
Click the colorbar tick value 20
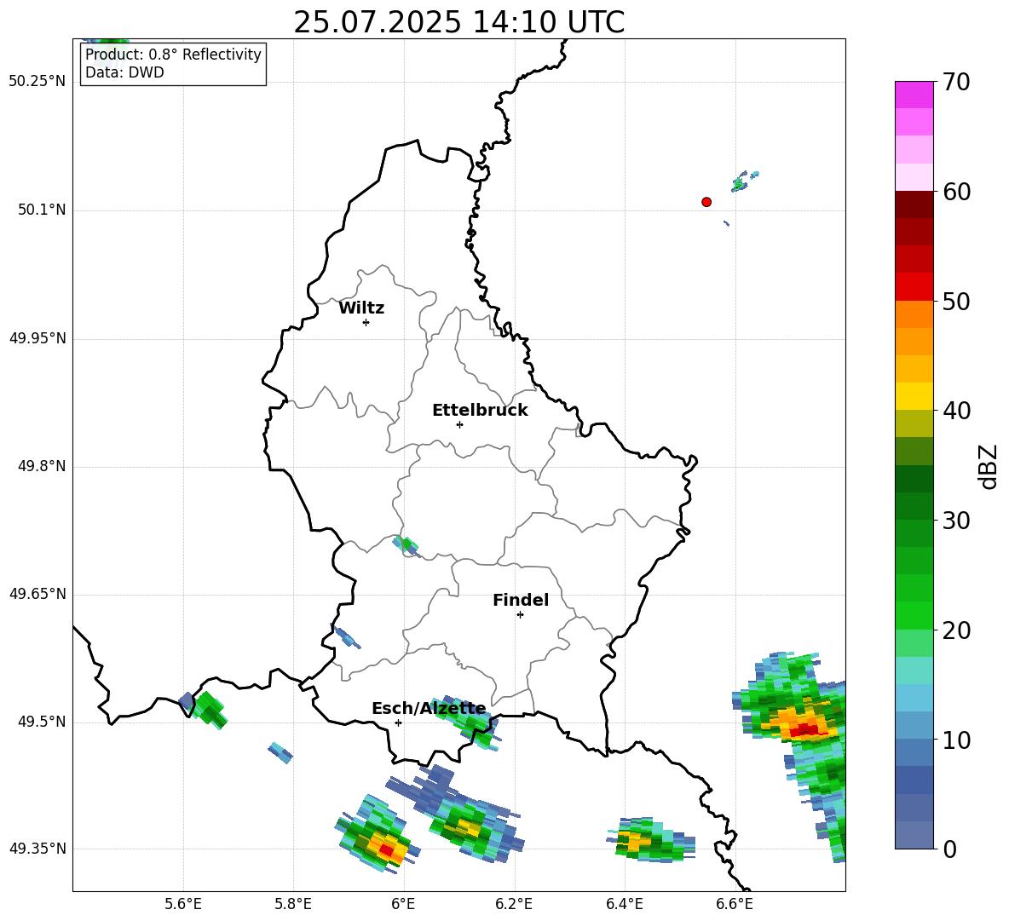click(956, 630)
